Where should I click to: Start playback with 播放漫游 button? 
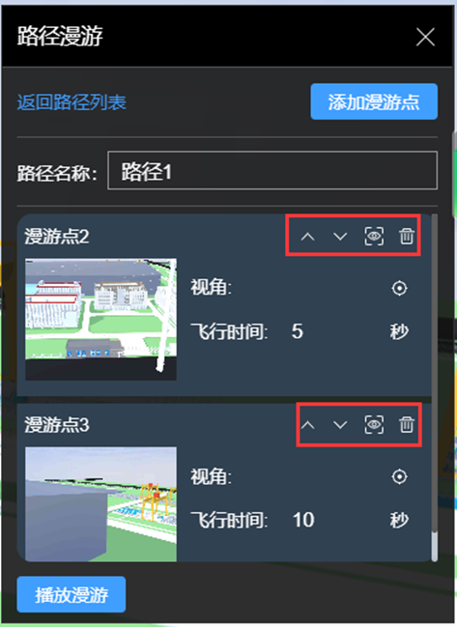(x=71, y=594)
